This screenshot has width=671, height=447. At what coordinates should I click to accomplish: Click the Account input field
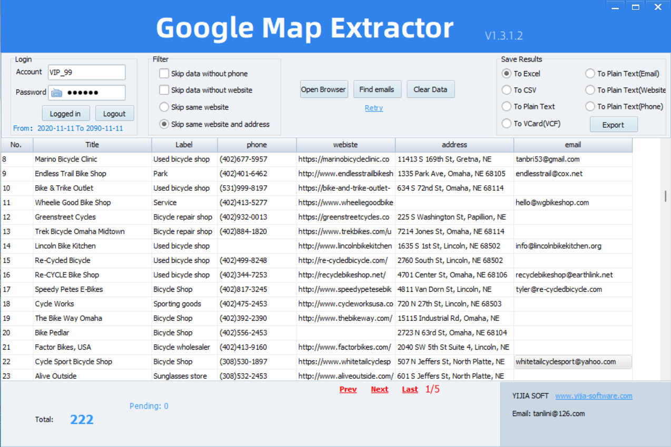[86, 73]
